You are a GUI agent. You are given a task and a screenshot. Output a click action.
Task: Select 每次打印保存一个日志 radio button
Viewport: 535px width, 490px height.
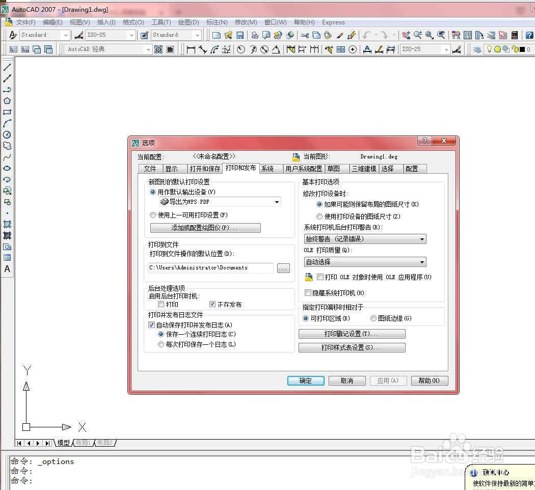tap(161, 344)
